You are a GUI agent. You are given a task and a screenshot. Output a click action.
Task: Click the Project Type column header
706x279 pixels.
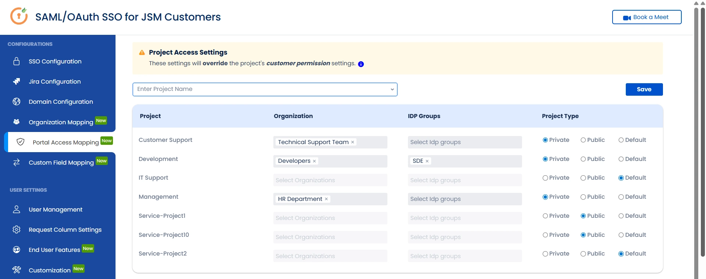(x=560, y=116)
